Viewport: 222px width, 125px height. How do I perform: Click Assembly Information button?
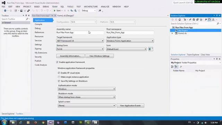tap(70, 56)
